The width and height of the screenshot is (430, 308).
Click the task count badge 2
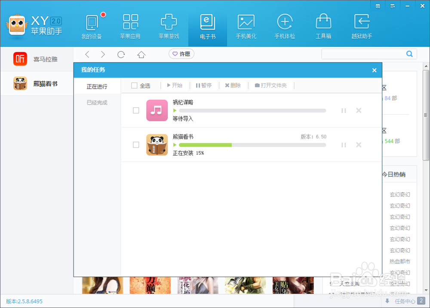click(x=421, y=301)
